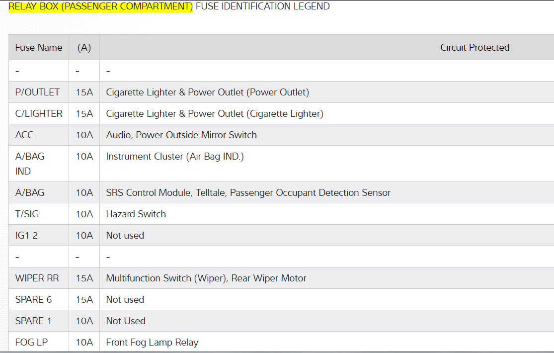Click the 10A value in the T/SIG row

84,214
